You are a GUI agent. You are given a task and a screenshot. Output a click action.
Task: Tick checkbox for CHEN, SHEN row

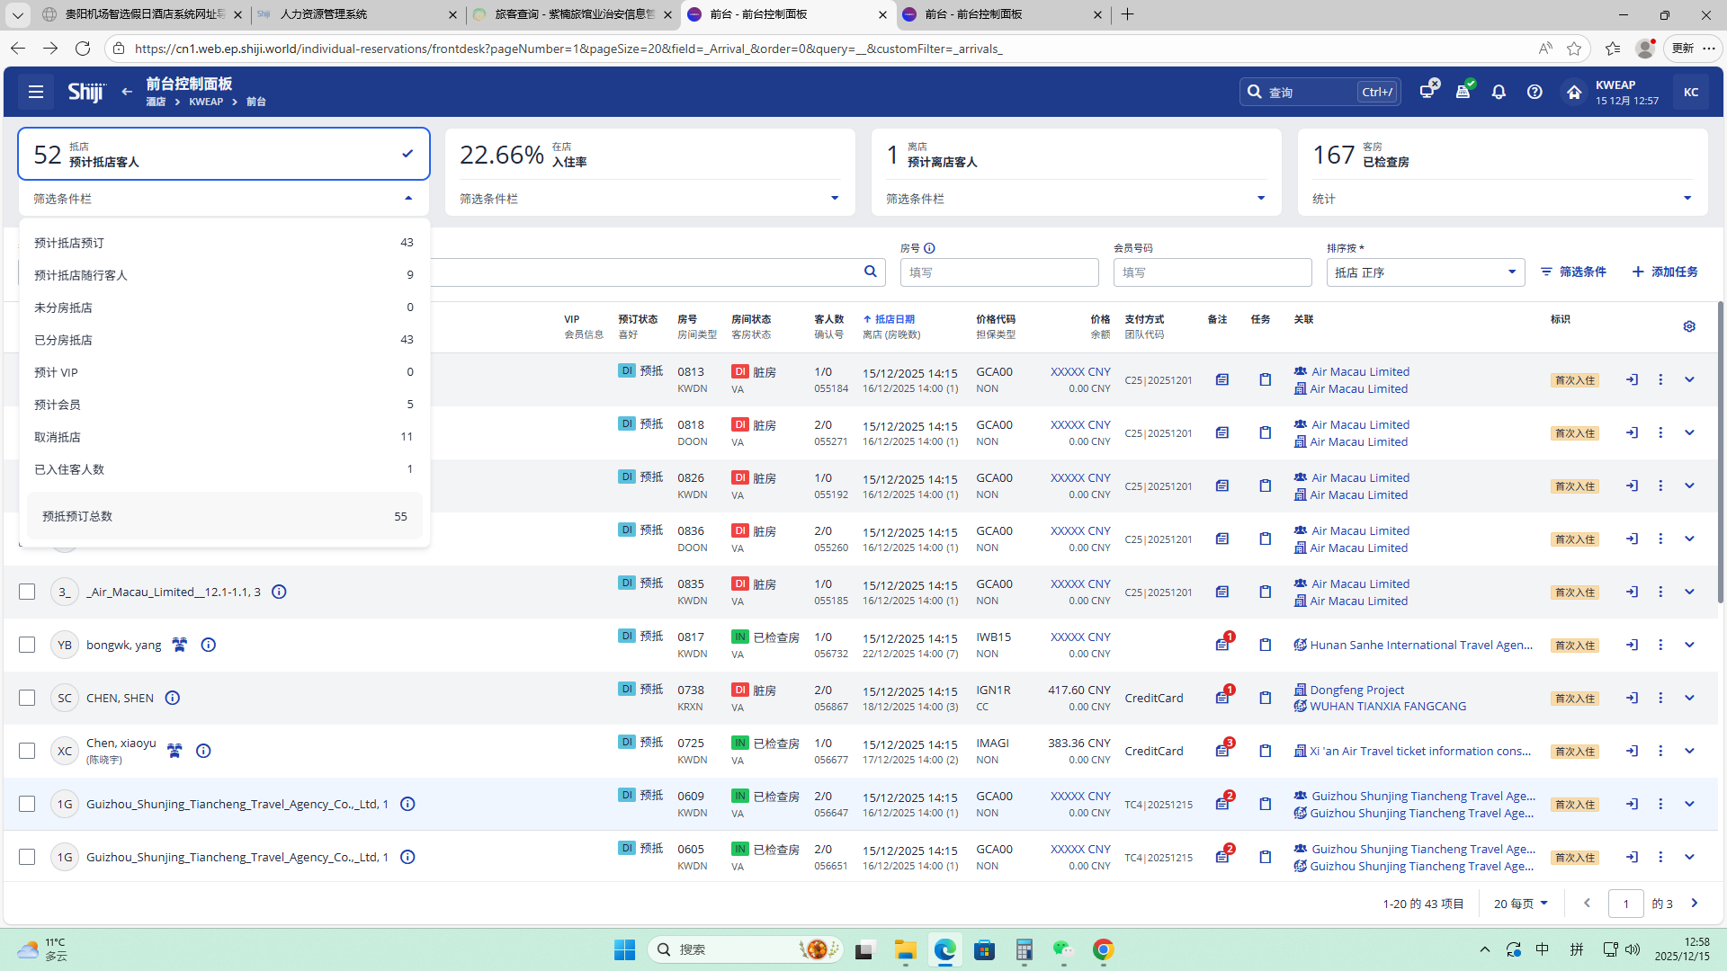pos(27,698)
